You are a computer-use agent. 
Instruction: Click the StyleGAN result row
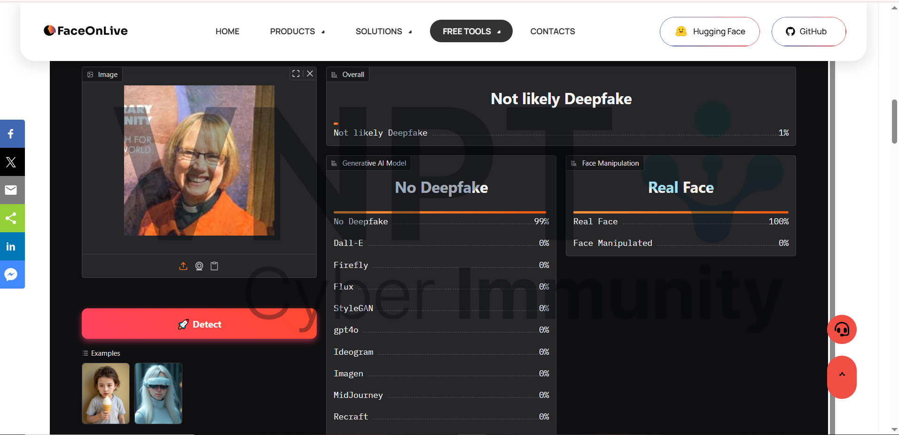[441, 308]
